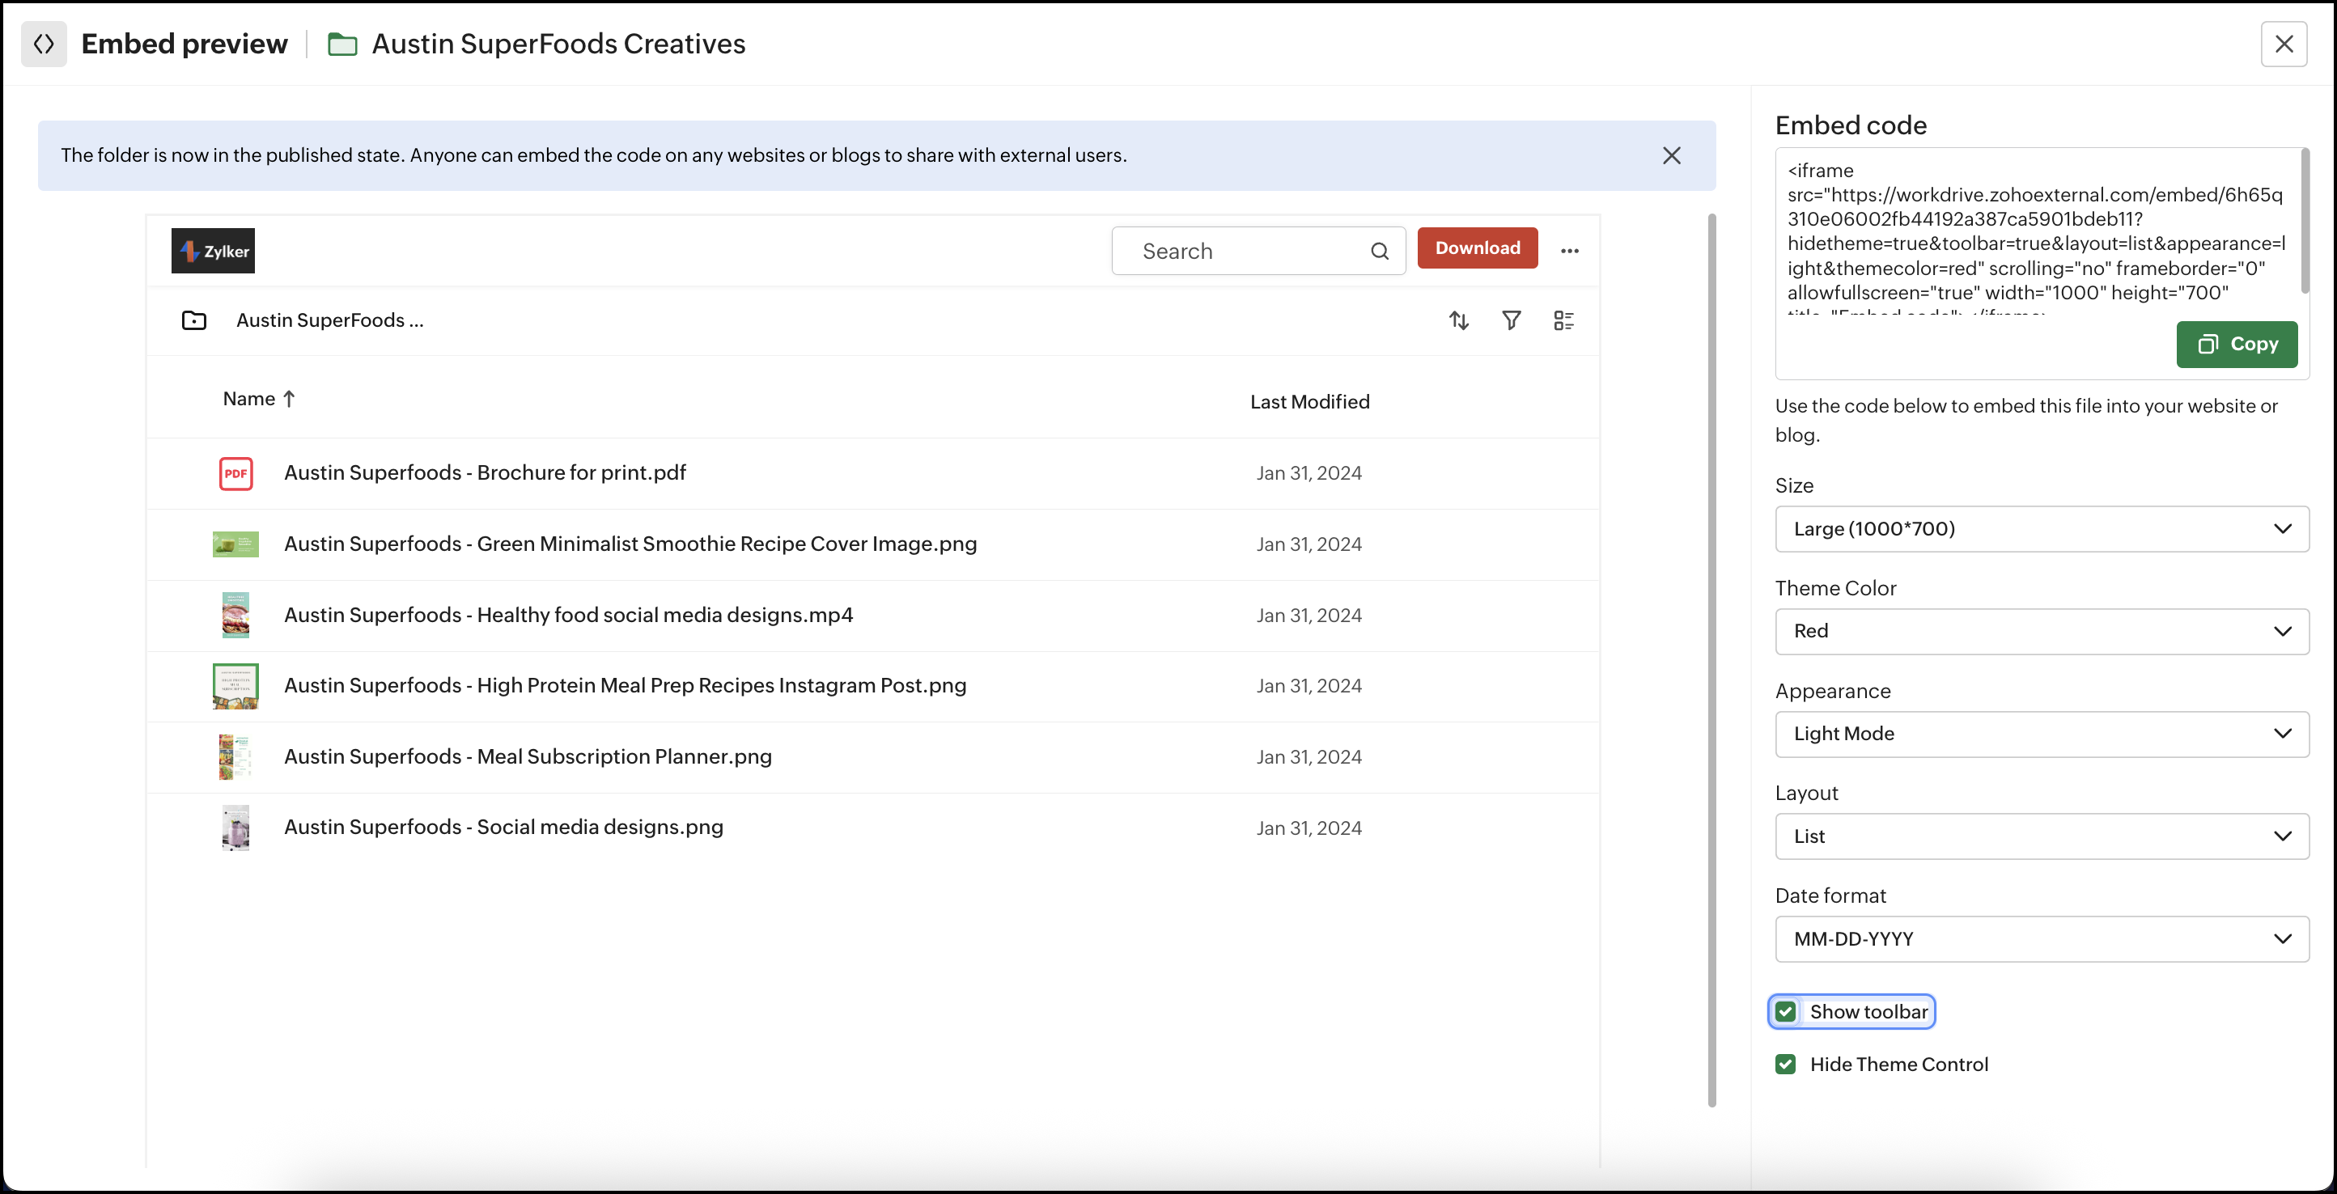Open the Austin SuperFoods ... breadcrumb
Screen dimensions: 2337x1194
(329, 320)
